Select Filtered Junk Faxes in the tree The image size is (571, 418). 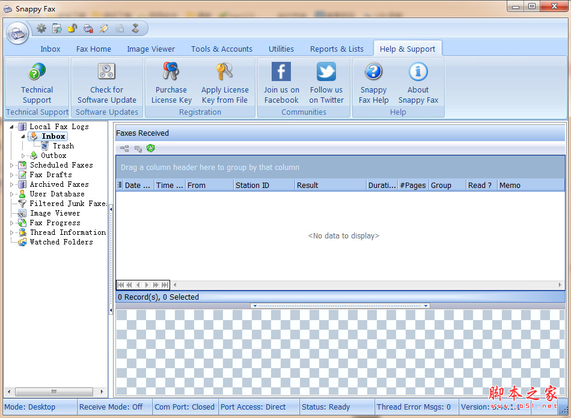coord(68,204)
